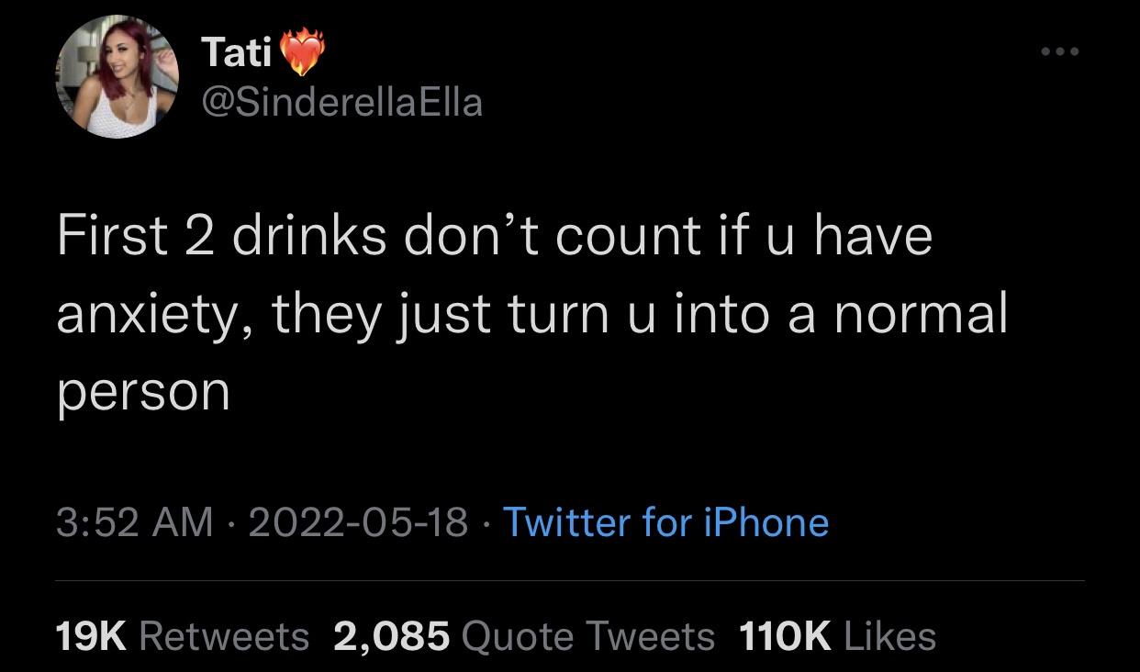Click "First" at the tweet's start
1140x672 pixels.
pos(108,235)
